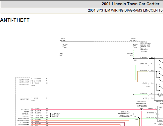Image resolution: width=163 pixels, height=126 pixels.
Task: Click circuit number "119" on the PNK/YEL wire
Action: pos(47,109)
